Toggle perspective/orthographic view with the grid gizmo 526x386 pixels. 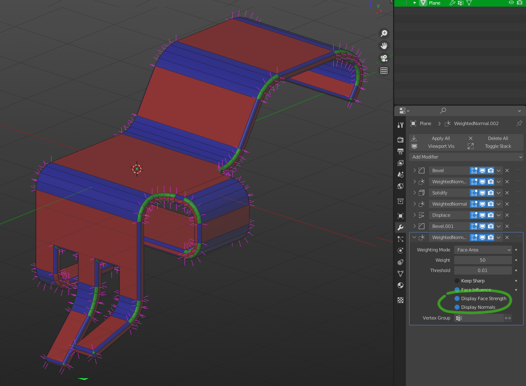pyautogui.click(x=384, y=71)
